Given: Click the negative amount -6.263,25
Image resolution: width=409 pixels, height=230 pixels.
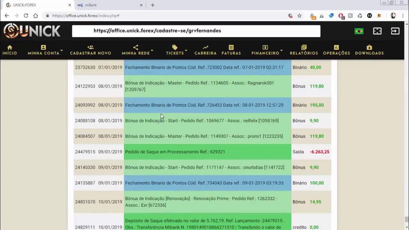Looking at the screenshot, I should pyautogui.click(x=320, y=152).
